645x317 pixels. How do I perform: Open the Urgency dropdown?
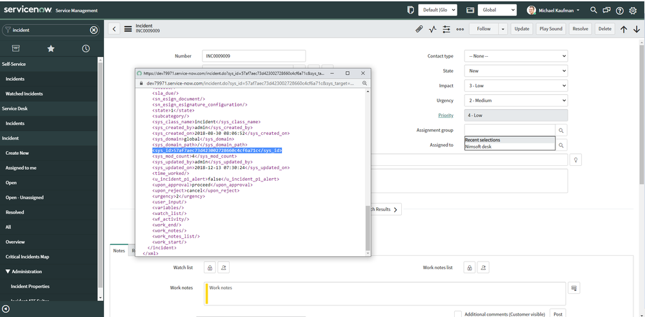click(x=516, y=101)
